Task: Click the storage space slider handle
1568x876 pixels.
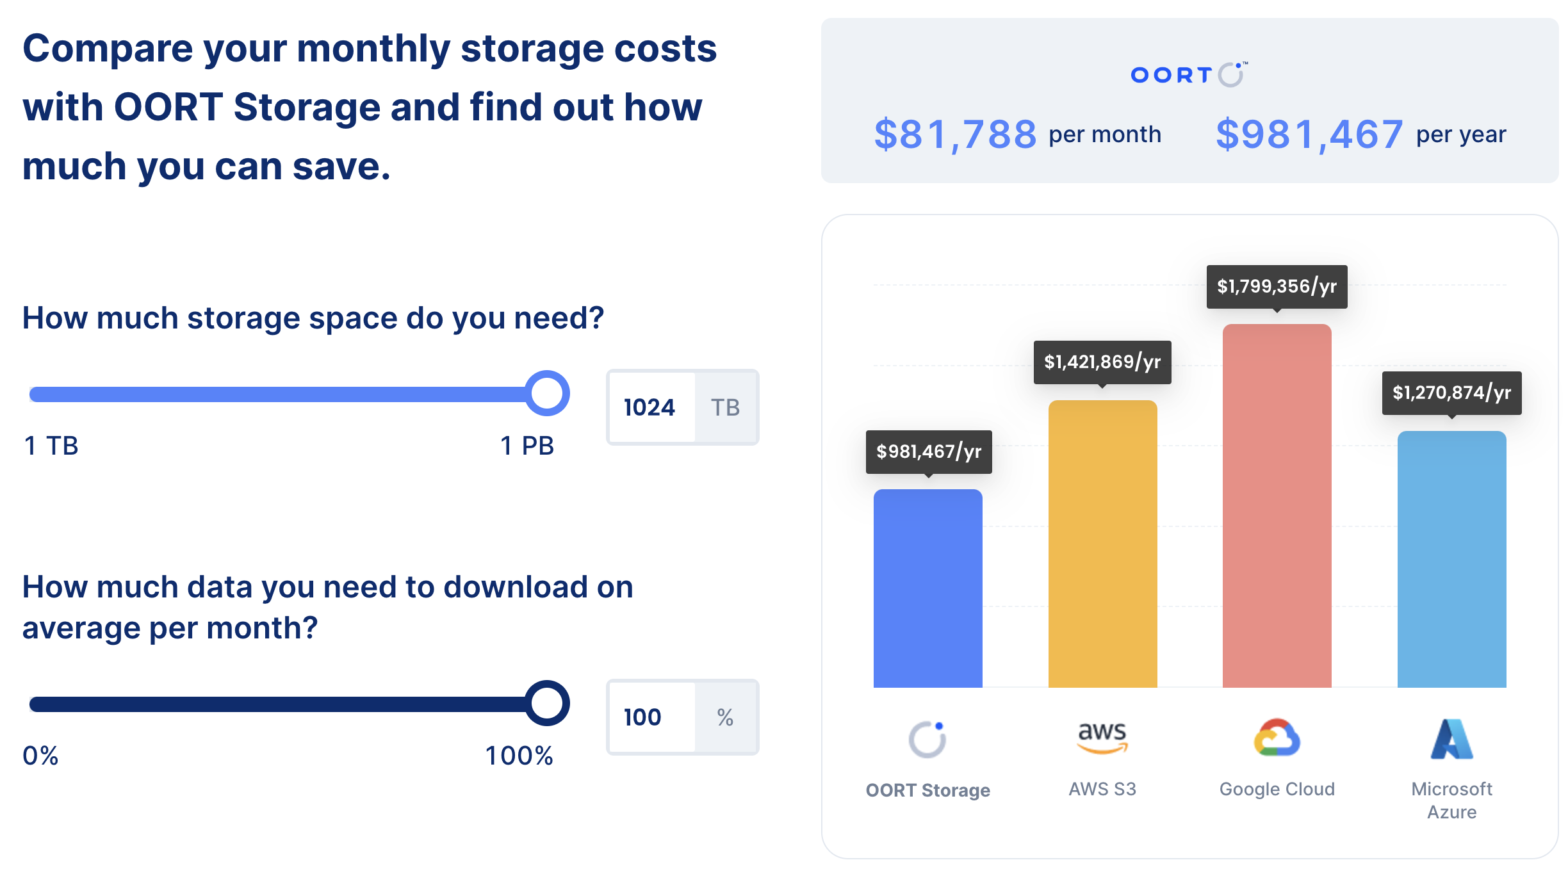Action: pyautogui.click(x=547, y=393)
